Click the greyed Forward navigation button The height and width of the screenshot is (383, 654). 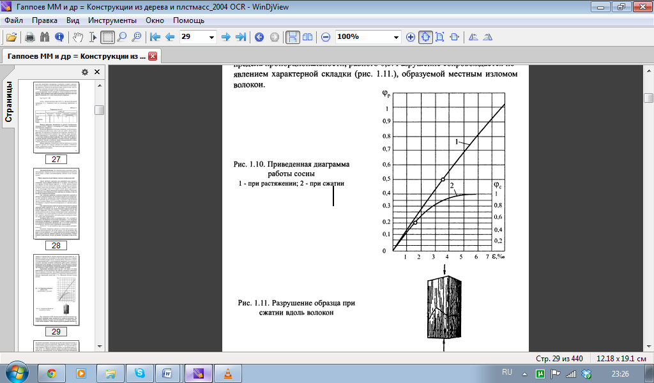coord(274,37)
